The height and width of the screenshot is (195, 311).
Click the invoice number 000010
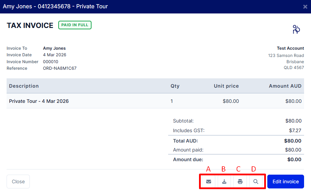(x=51, y=62)
